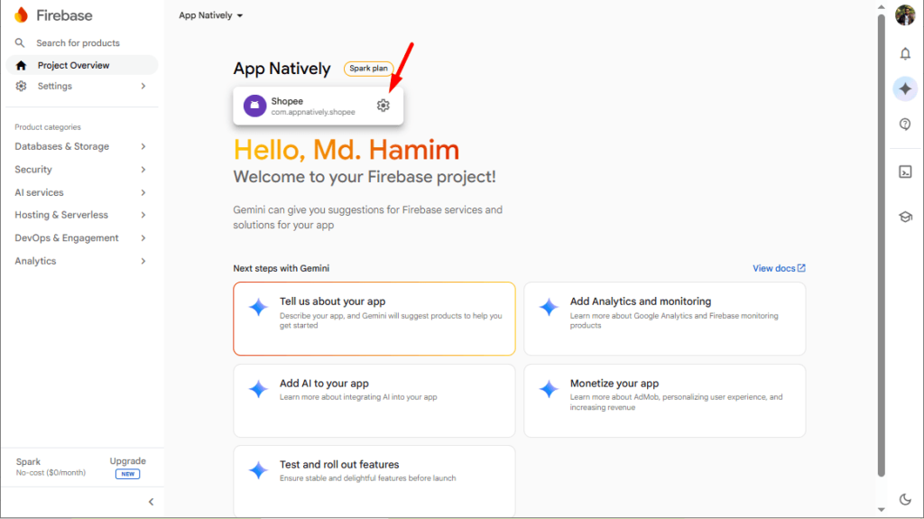This screenshot has width=924, height=519.
Task: Click the Upgrade plan link
Action: click(128, 461)
